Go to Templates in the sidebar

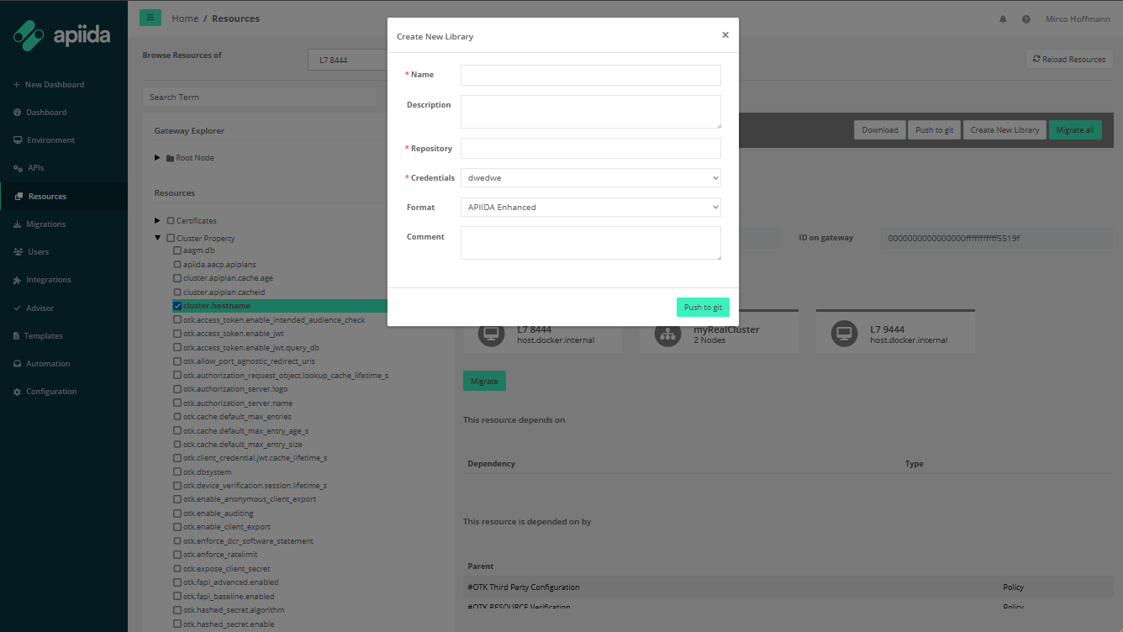click(x=44, y=336)
